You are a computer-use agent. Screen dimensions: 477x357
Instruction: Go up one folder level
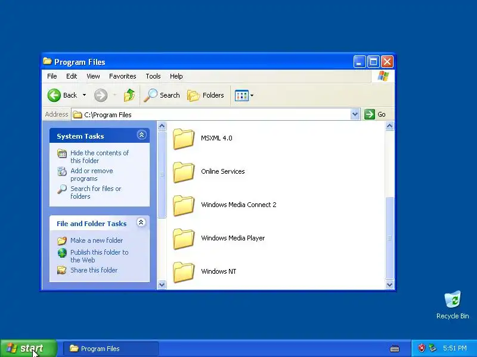129,95
